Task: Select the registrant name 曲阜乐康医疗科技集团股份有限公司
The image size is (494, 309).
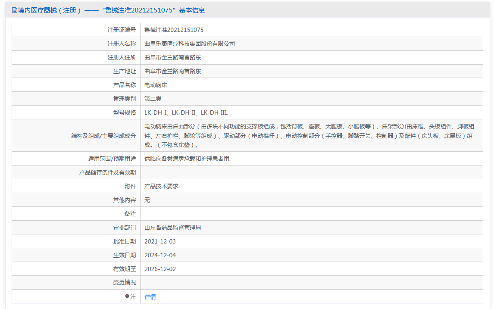Action: pyautogui.click(x=190, y=44)
